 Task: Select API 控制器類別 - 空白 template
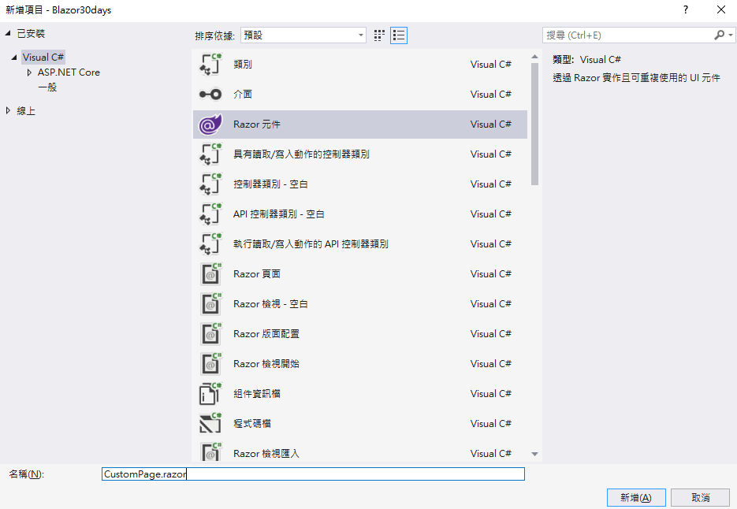point(279,214)
